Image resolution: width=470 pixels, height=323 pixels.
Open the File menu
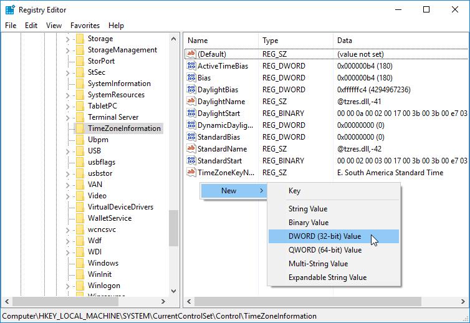[x=11, y=26]
